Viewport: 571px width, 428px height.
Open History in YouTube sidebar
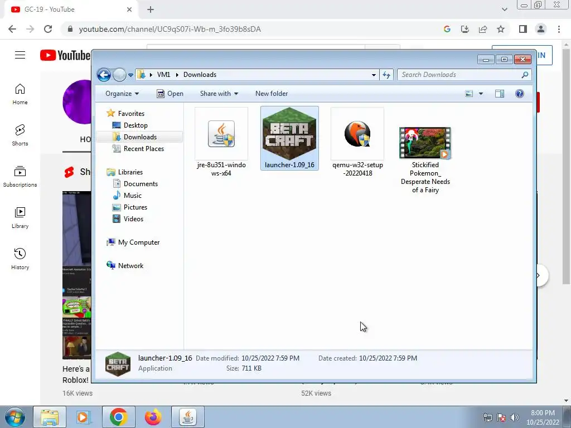(x=20, y=259)
